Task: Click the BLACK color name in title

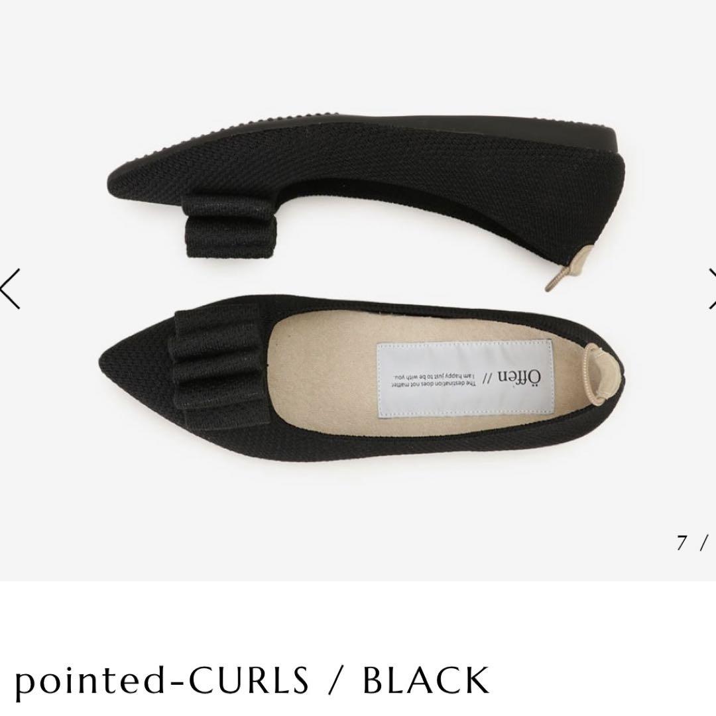Action: (x=426, y=680)
